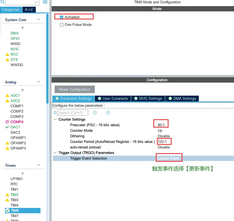
Task: Uncheck the Activated checkbox
Action: (62, 17)
